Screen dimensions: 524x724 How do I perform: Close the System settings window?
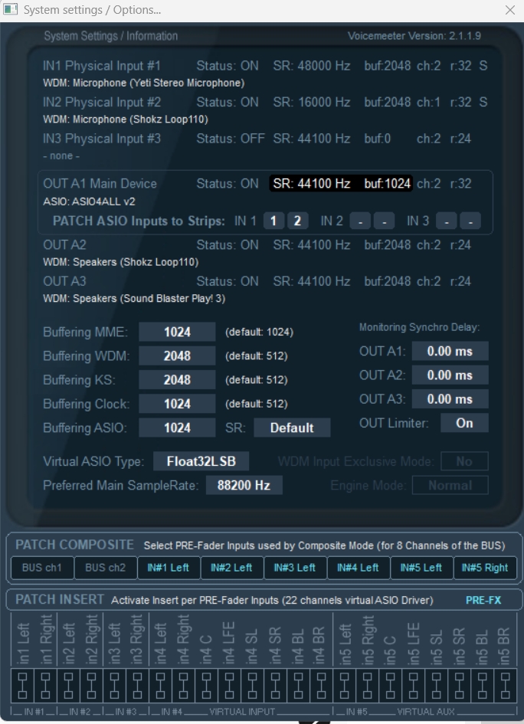coord(510,10)
